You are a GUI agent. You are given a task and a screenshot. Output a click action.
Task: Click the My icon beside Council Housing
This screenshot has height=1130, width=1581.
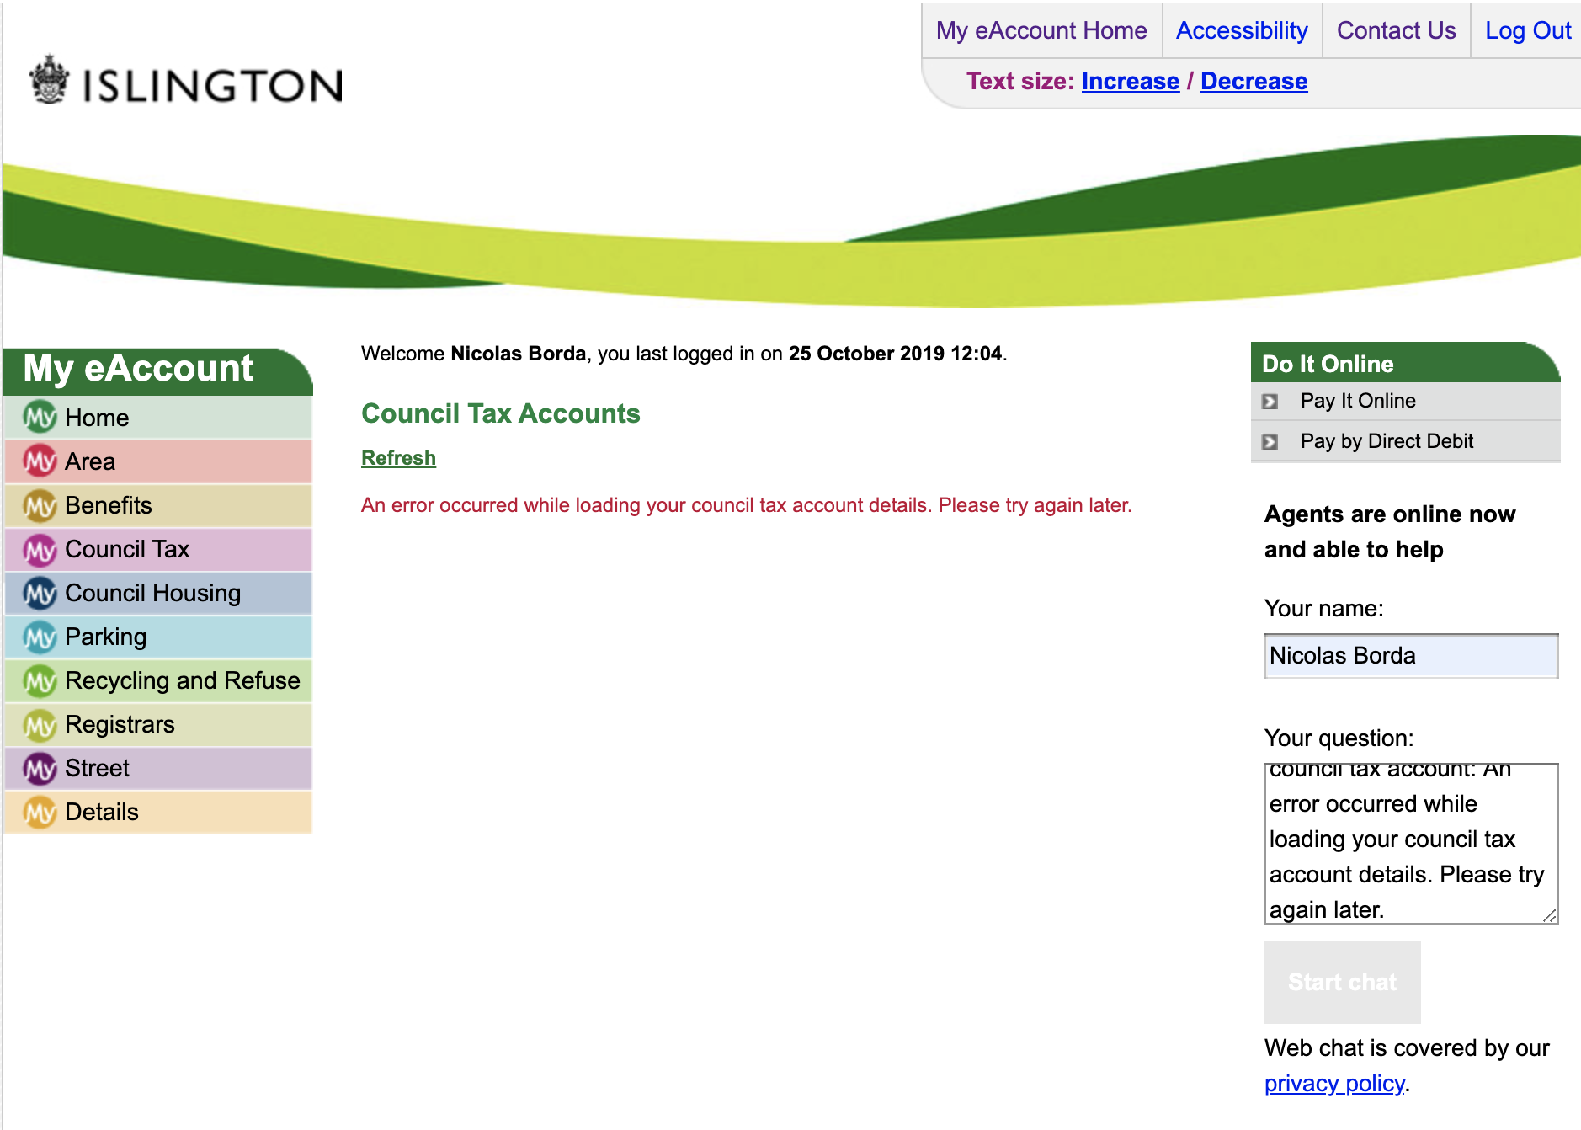tap(40, 593)
